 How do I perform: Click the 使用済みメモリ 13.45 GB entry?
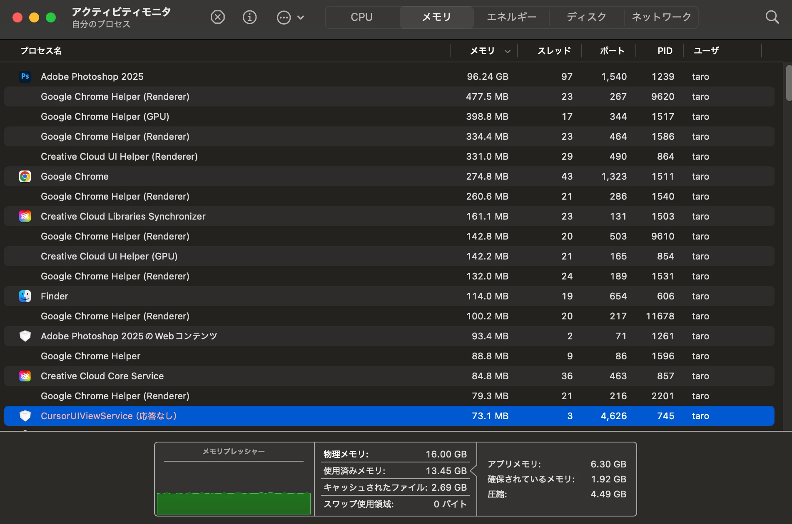pyautogui.click(x=395, y=471)
